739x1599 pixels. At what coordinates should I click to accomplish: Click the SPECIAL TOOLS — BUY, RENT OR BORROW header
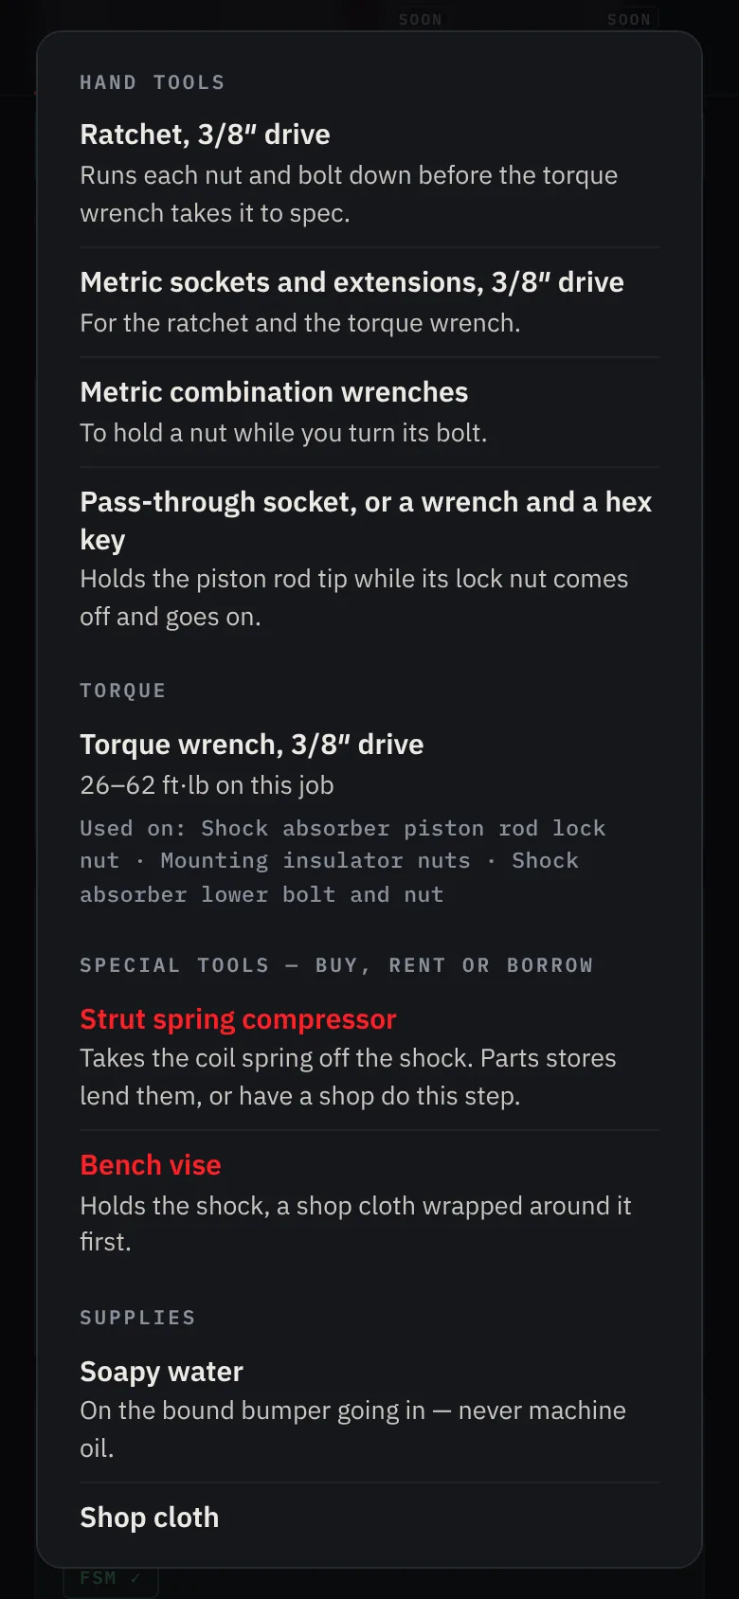click(336, 965)
